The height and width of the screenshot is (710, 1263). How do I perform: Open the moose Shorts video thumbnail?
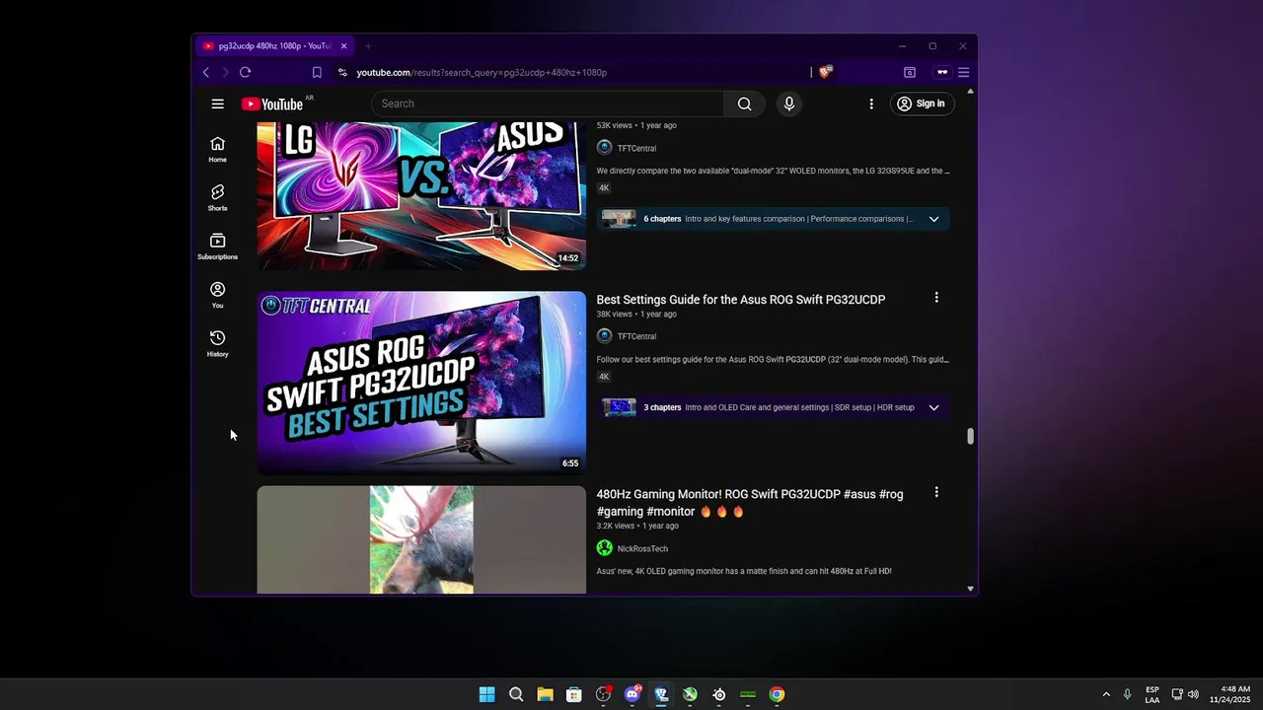(x=421, y=539)
